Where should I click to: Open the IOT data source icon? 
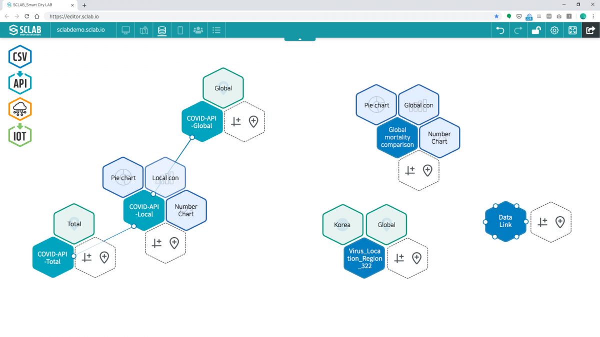pyautogui.click(x=20, y=135)
